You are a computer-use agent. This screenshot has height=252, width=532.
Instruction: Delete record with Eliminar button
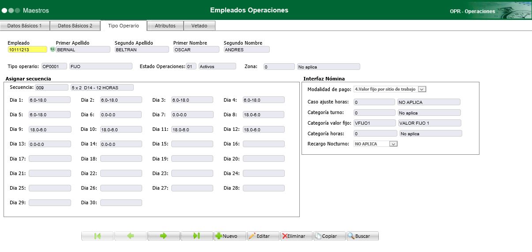tap(296, 236)
